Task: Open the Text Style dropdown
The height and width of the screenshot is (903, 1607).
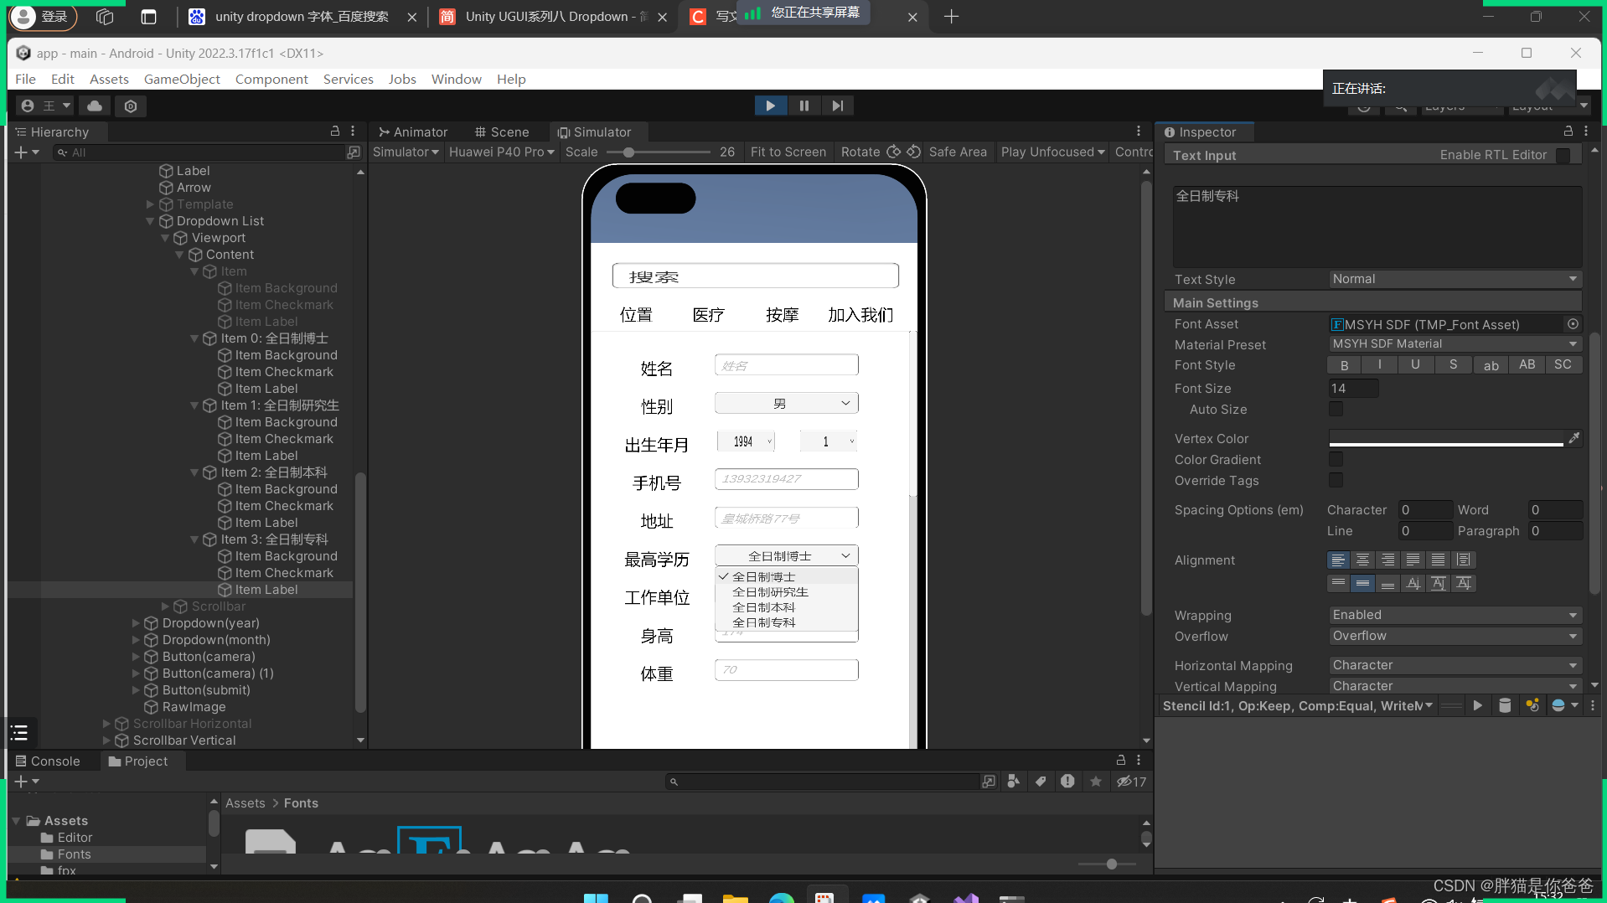Action: [1455, 279]
